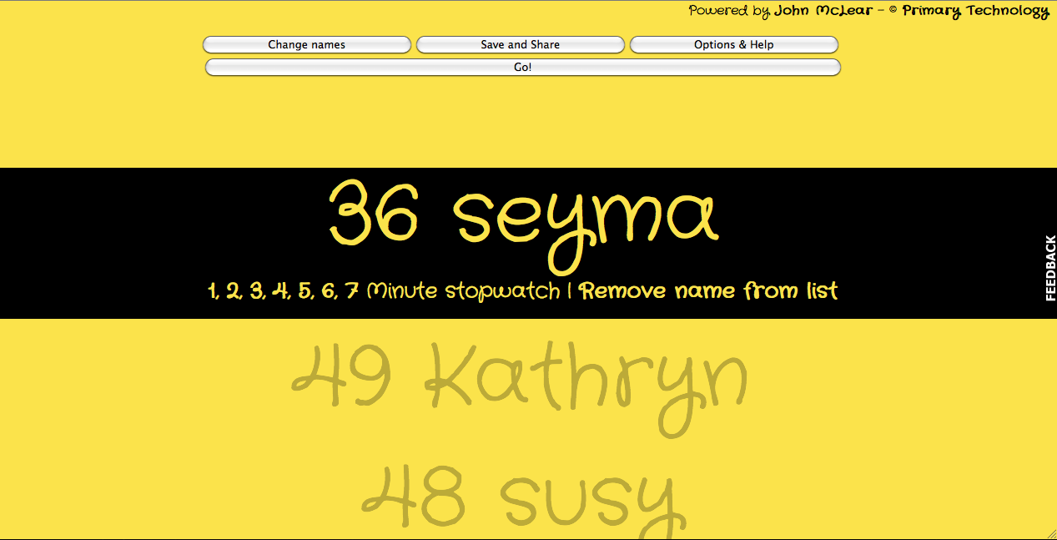Image resolution: width=1057 pixels, height=540 pixels.
Task: Open the Change names button
Action: click(x=306, y=45)
